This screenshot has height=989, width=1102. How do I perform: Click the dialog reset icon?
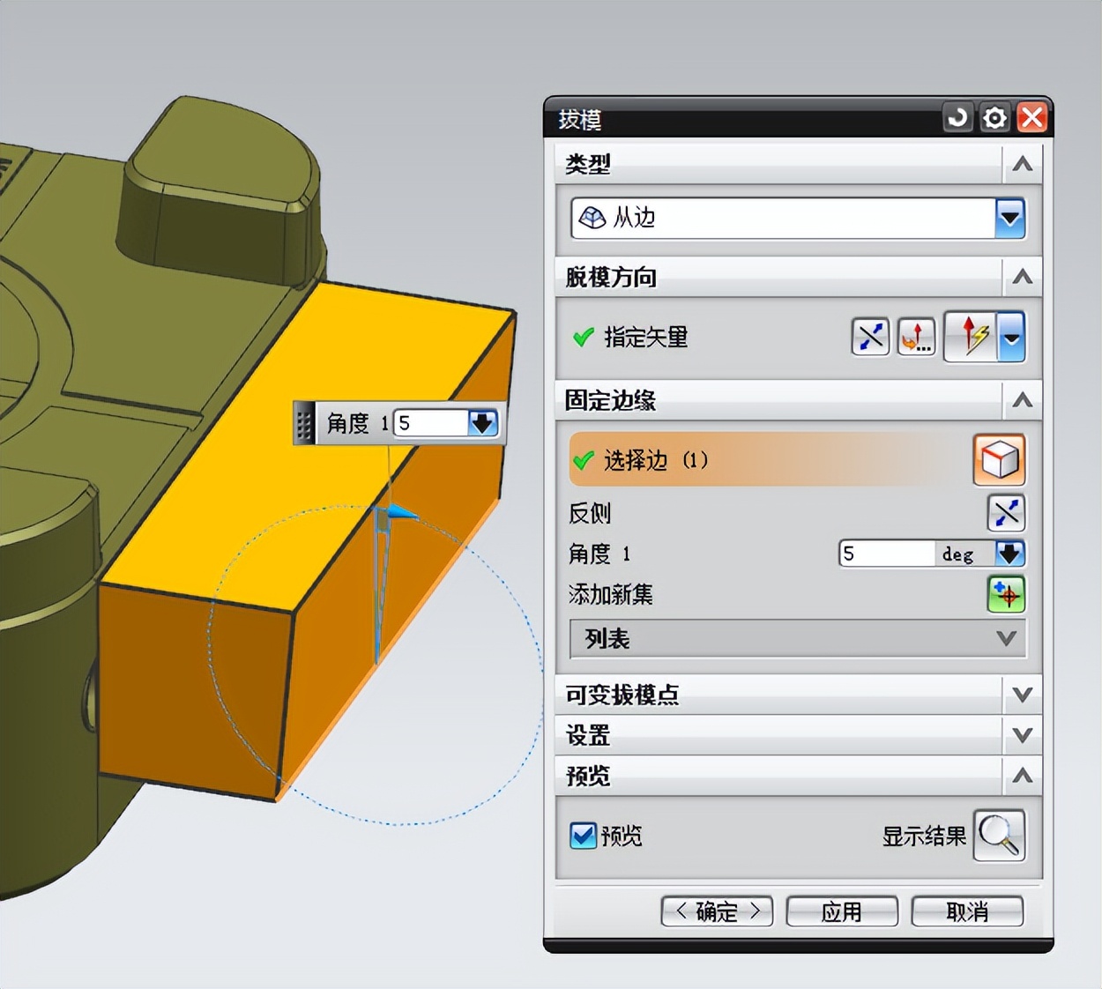click(x=957, y=117)
